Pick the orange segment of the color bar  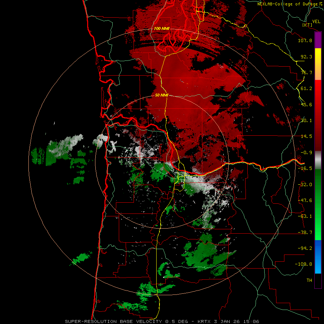318,72
